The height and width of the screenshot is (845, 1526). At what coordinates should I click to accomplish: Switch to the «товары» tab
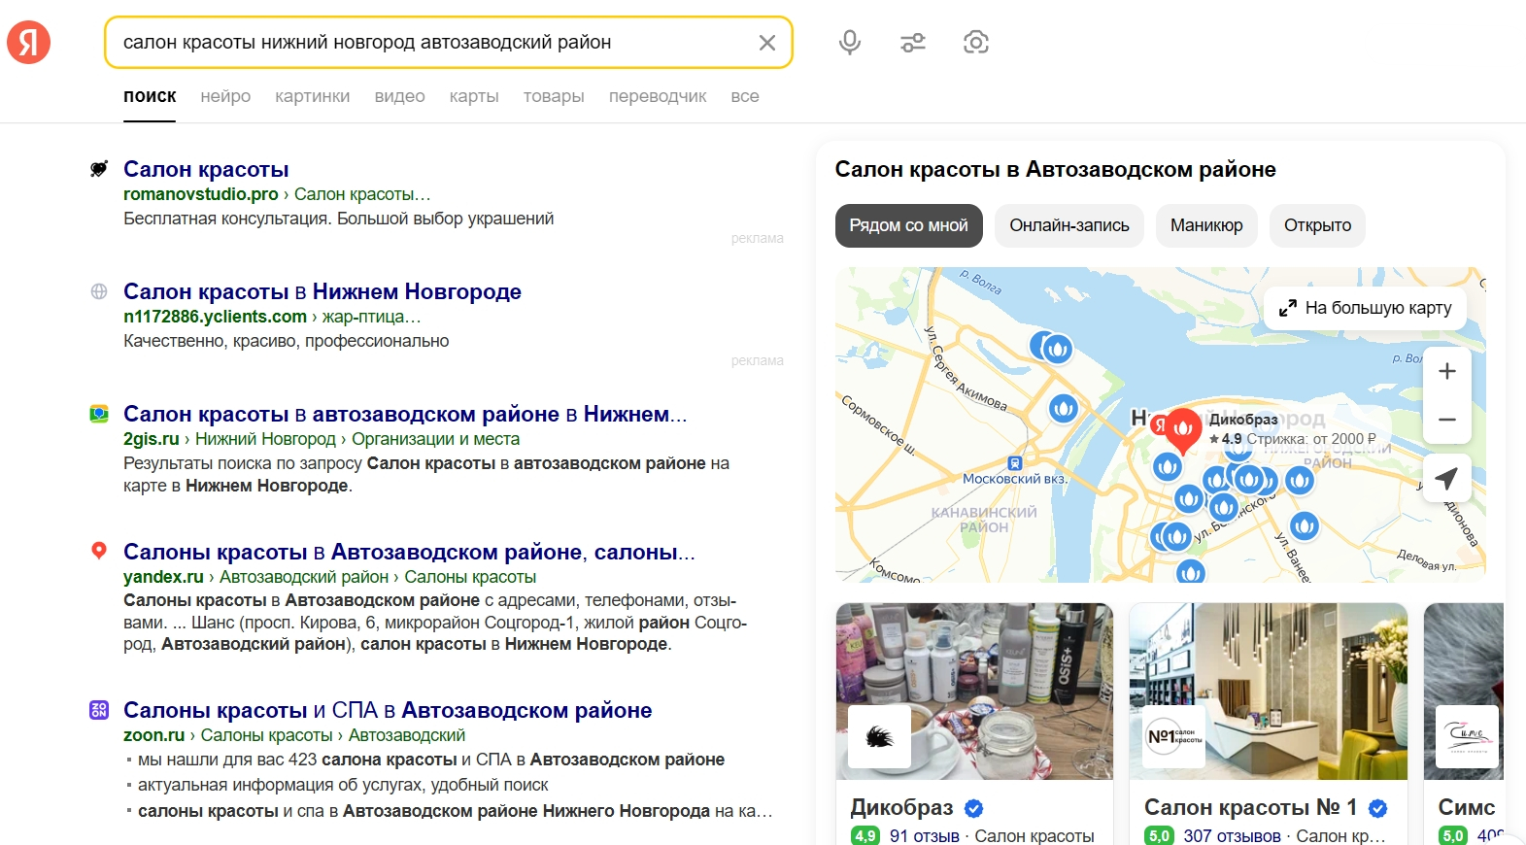pos(554,96)
